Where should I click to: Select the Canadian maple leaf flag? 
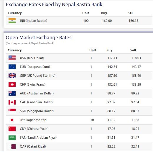(12, 102)
